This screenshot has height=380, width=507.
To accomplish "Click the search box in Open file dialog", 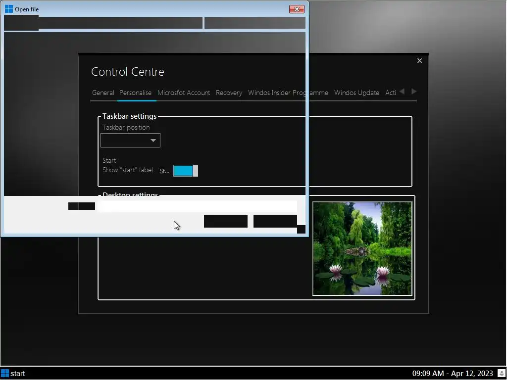I will (x=255, y=23).
